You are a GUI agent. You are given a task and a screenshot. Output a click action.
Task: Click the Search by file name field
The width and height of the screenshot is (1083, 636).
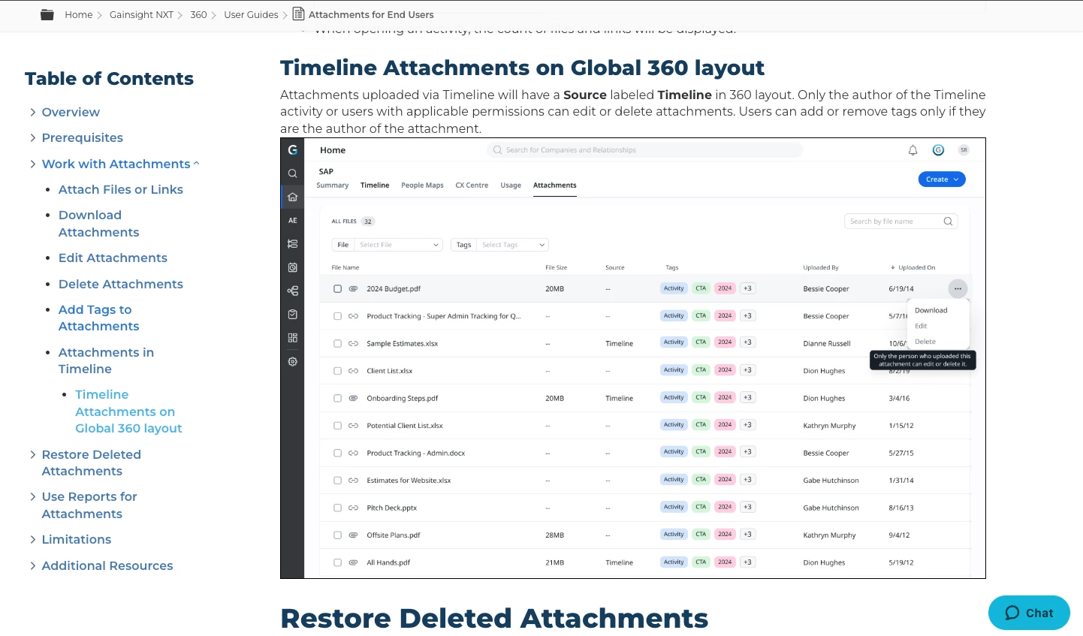(901, 222)
